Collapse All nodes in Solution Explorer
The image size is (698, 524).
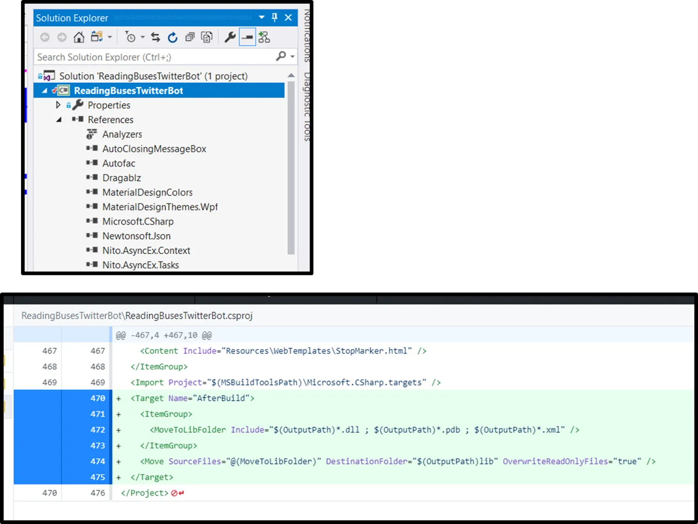[190, 37]
